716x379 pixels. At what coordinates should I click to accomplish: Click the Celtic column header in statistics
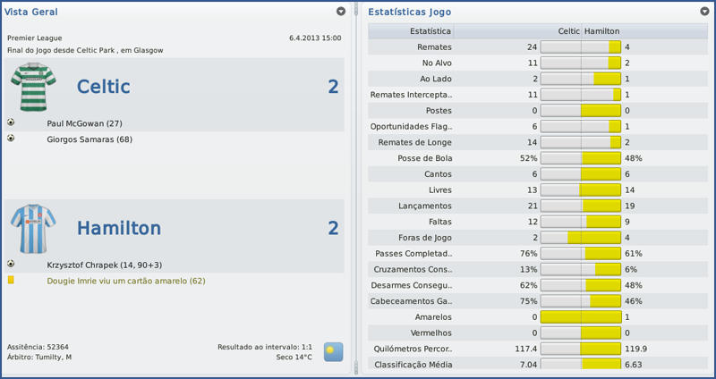[568, 31]
